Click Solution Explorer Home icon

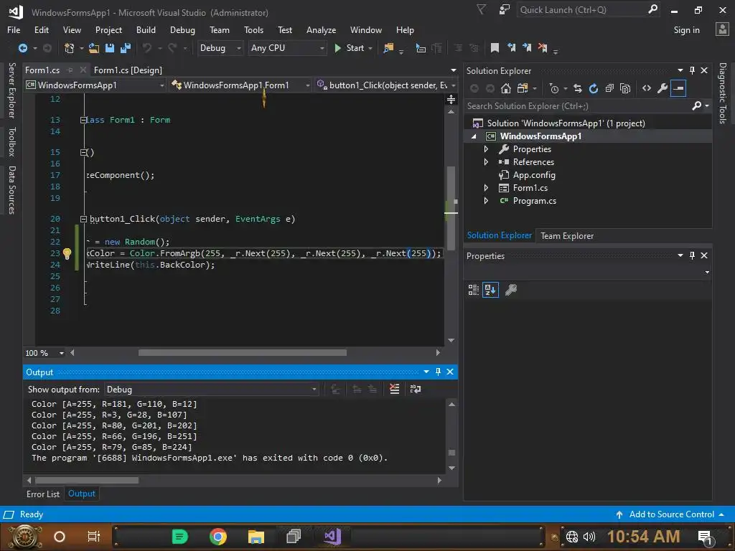506,88
